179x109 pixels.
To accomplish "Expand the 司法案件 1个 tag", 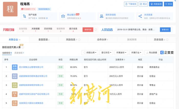I will point(28,9).
